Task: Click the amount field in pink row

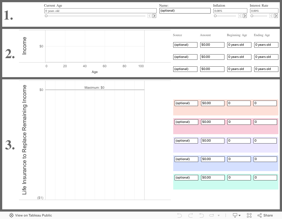Action: (x=213, y=122)
